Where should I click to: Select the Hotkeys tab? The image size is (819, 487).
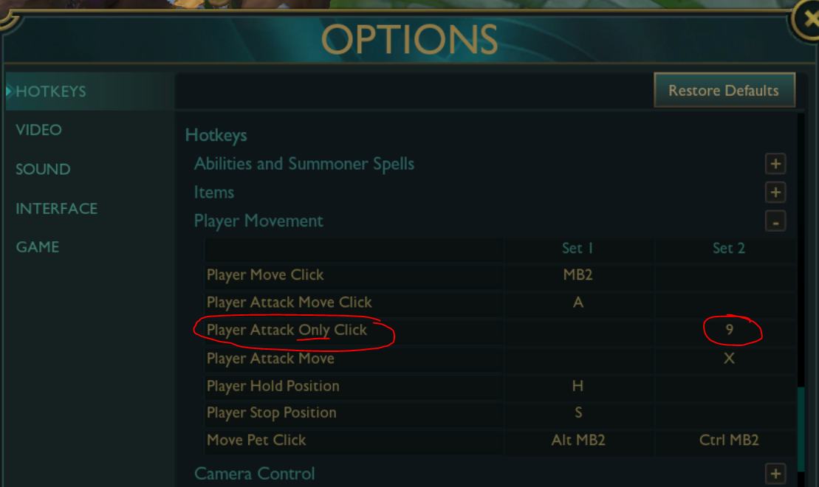pos(50,91)
